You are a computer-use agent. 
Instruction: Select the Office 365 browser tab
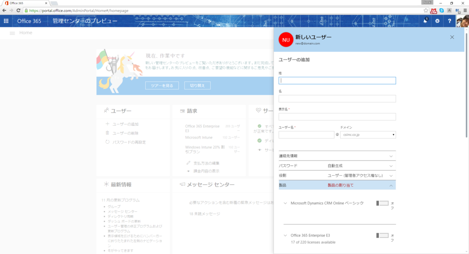(x=26, y=3)
